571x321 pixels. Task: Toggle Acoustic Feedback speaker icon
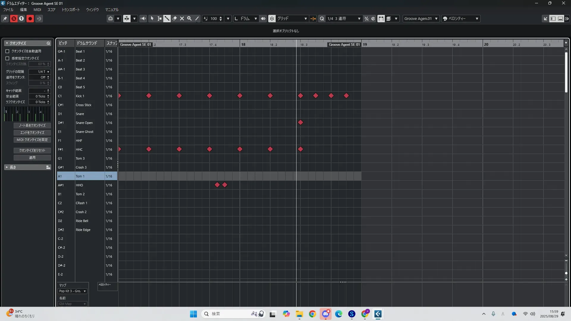click(x=143, y=18)
